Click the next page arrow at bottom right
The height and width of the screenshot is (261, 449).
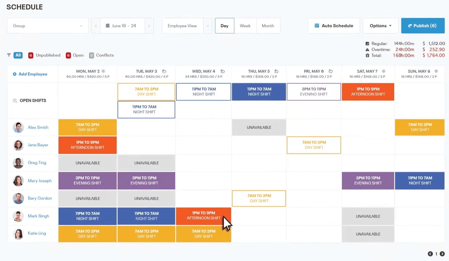point(442,254)
